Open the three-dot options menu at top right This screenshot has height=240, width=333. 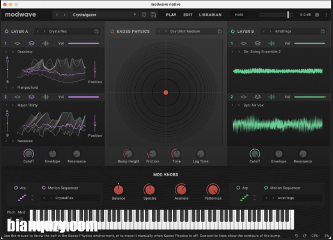[326, 15]
